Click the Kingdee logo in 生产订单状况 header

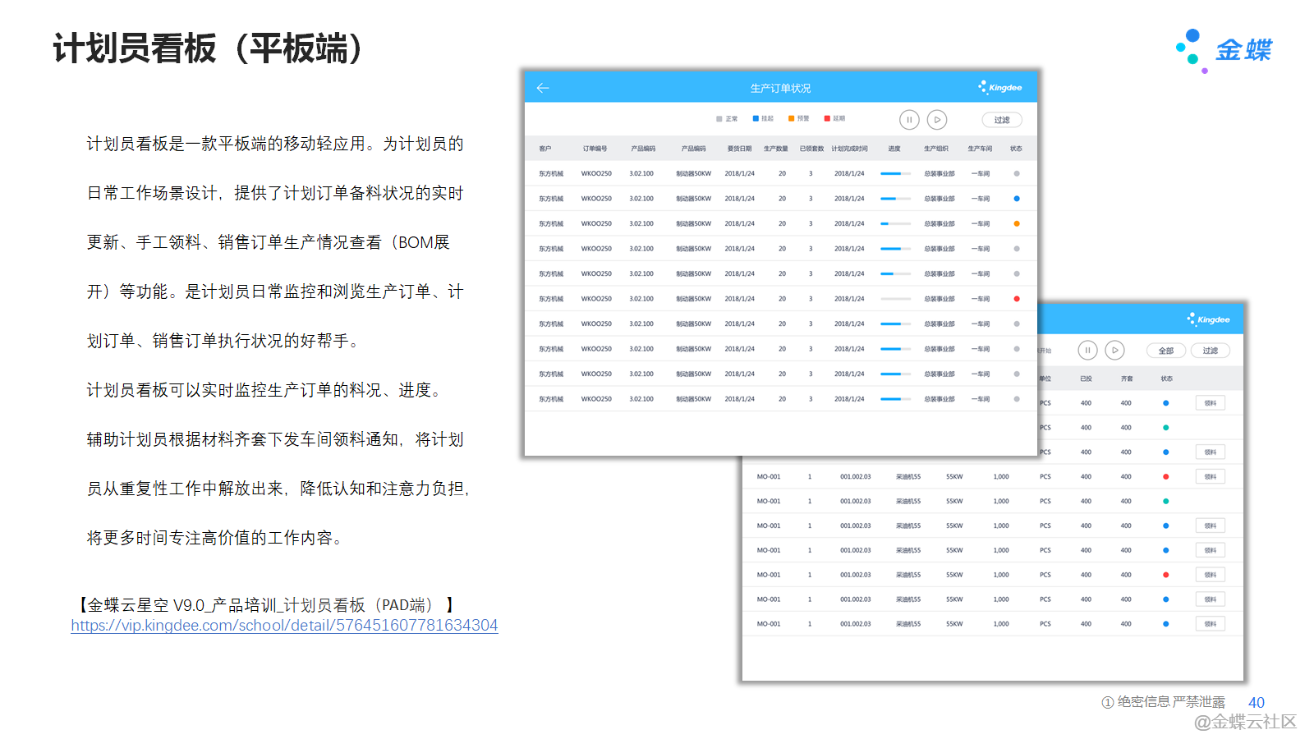(1000, 87)
